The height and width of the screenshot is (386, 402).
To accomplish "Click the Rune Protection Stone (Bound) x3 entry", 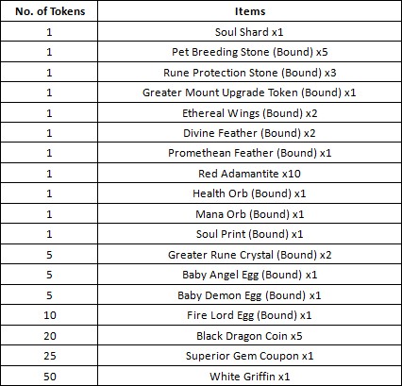I will click(x=250, y=72).
